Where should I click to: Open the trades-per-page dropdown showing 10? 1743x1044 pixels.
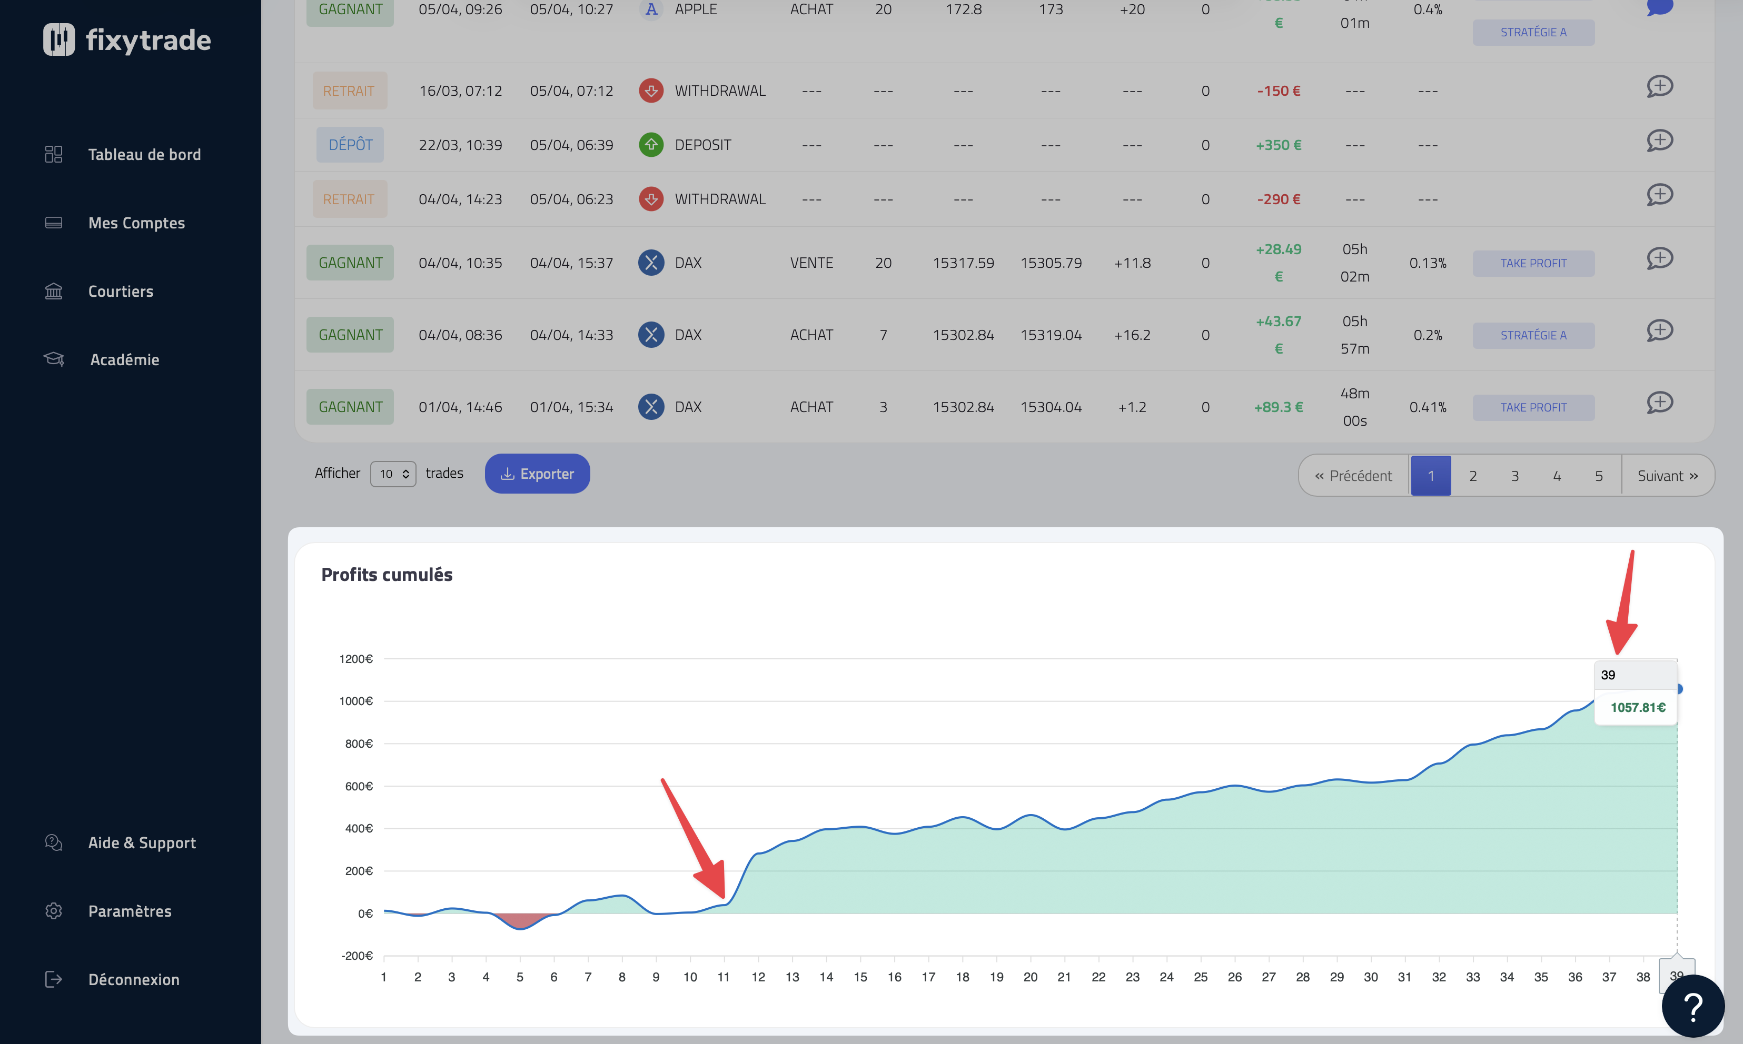click(393, 474)
